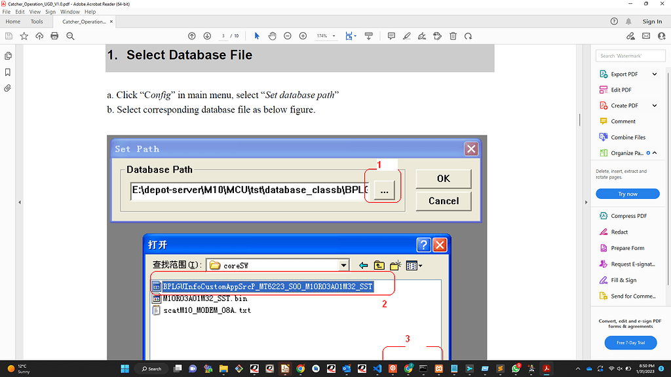Add a comment with sticky note icon

391,36
